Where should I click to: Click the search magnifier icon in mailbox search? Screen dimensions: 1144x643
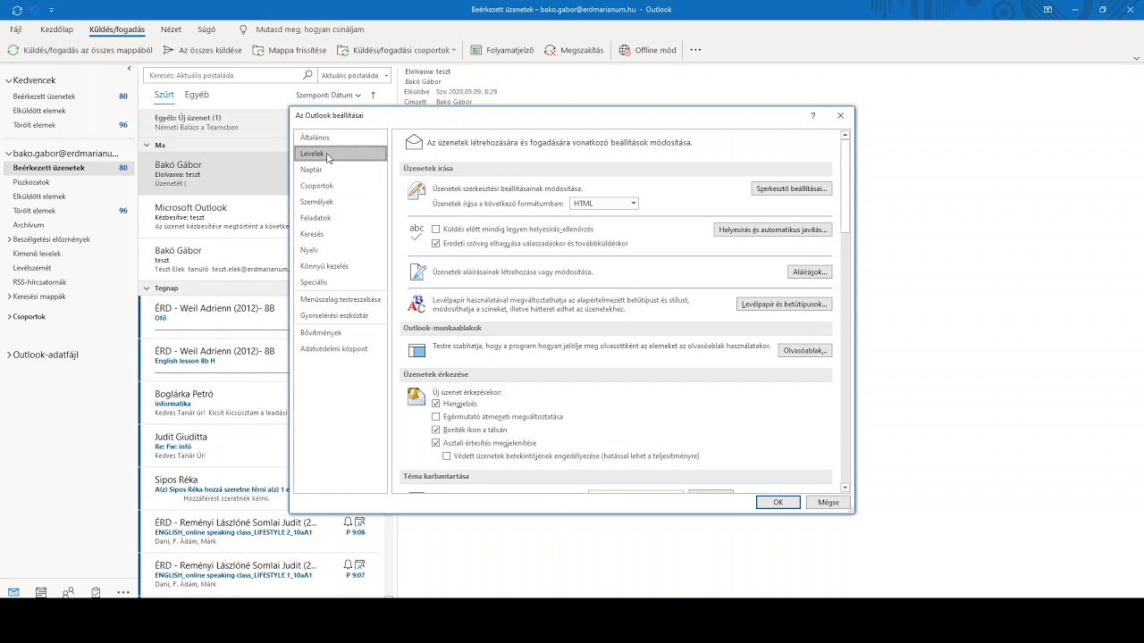click(x=308, y=76)
